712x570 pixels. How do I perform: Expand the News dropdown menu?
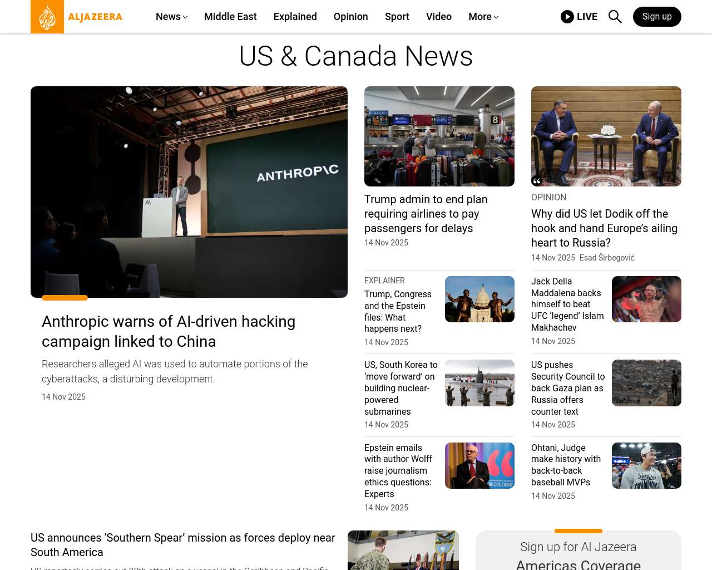(171, 17)
